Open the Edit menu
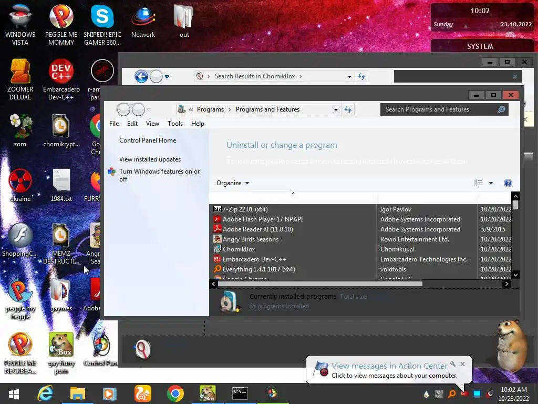The width and height of the screenshot is (538, 404). point(132,123)
